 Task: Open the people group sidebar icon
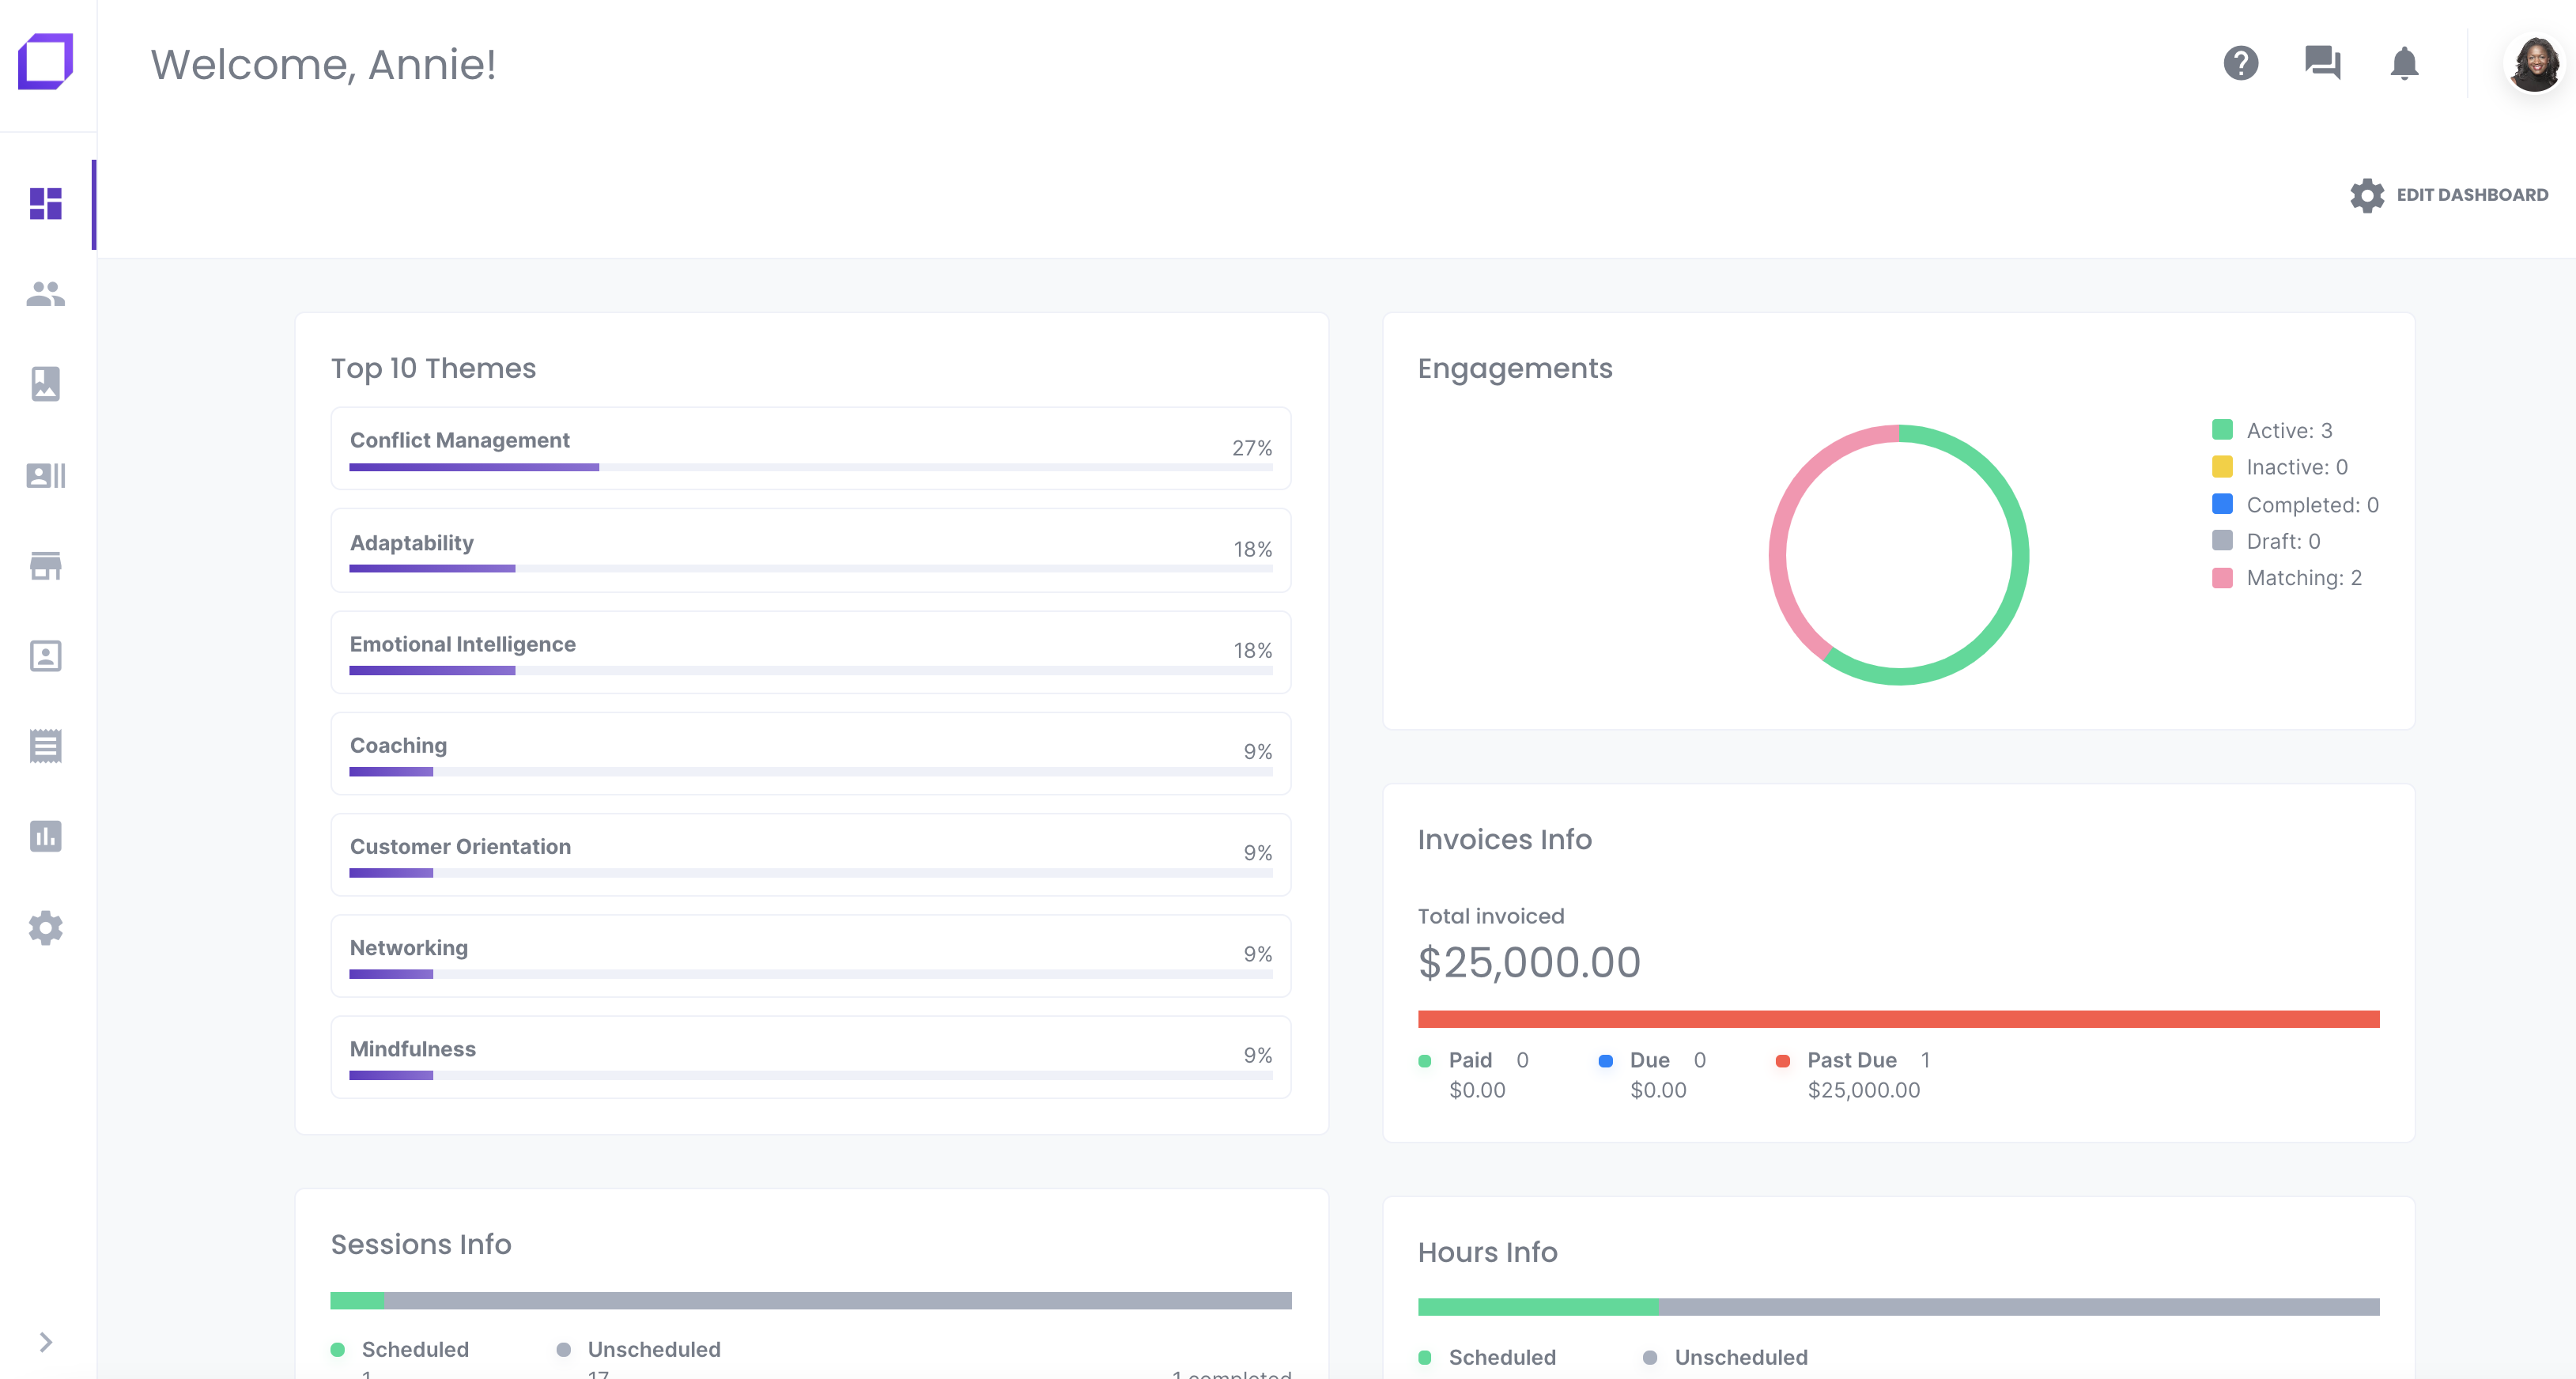(x=46, y=294)
